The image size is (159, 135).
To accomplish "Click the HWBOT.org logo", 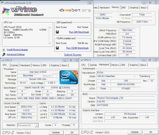I will point(75,10).
